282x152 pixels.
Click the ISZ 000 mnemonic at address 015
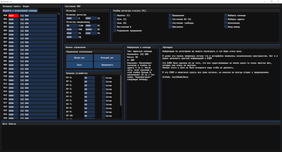[x=38, y=95]
